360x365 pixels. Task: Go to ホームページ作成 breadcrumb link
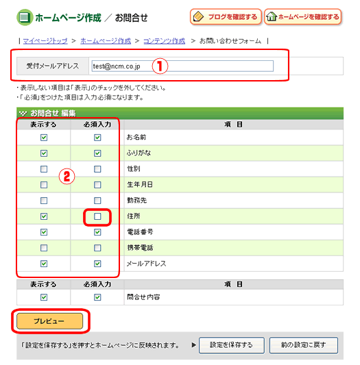tap(106, 41)
